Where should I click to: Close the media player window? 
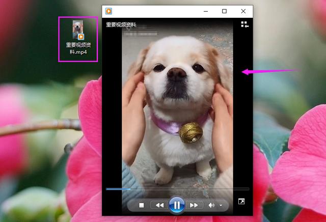243,11
